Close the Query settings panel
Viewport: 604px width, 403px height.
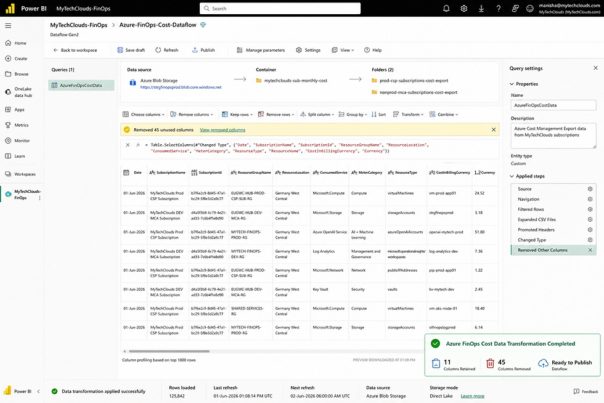pos(595,68)
